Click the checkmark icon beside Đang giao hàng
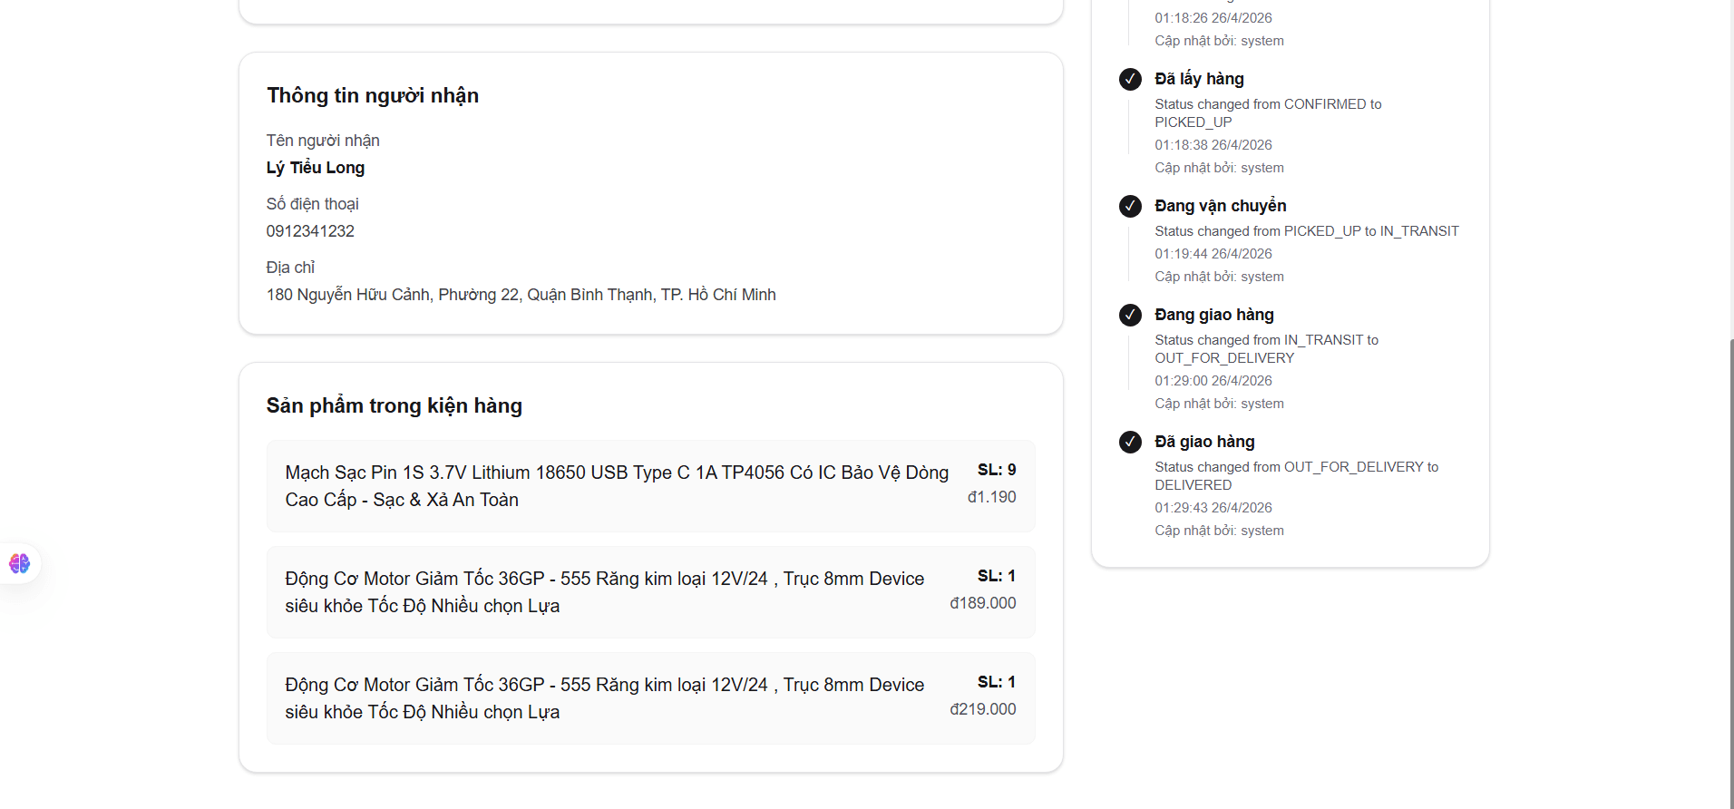1734x809 pixels. pyautogui.click(x=1130, y=315)
